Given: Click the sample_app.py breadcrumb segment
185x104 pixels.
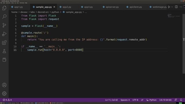Looking at the screenshot, I should coord(74,12).
